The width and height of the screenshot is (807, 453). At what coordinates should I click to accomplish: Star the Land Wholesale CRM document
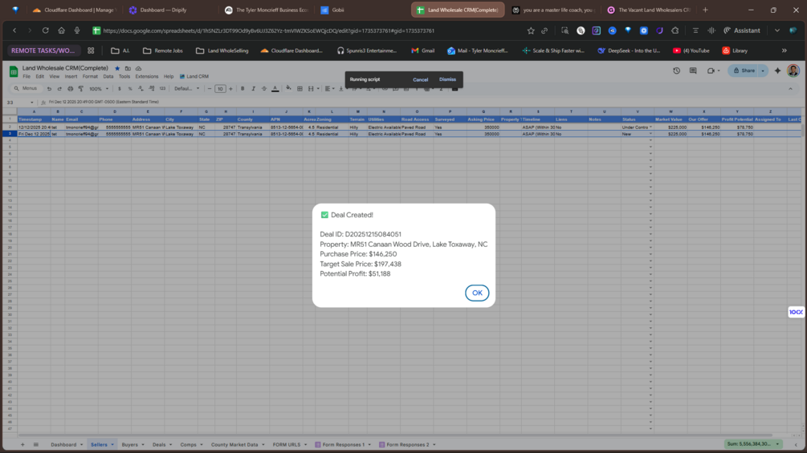tap(117, 68)
